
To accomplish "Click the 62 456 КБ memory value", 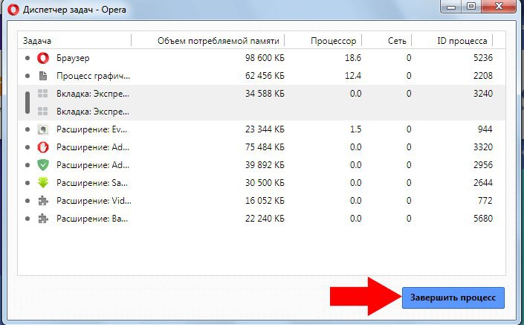I will [x=265, y=76].
